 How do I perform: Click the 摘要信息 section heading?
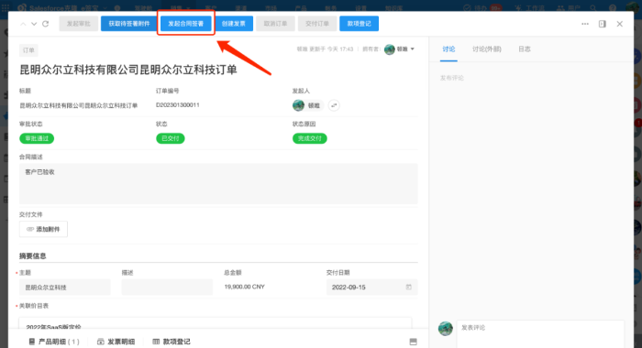coord(33,256)
